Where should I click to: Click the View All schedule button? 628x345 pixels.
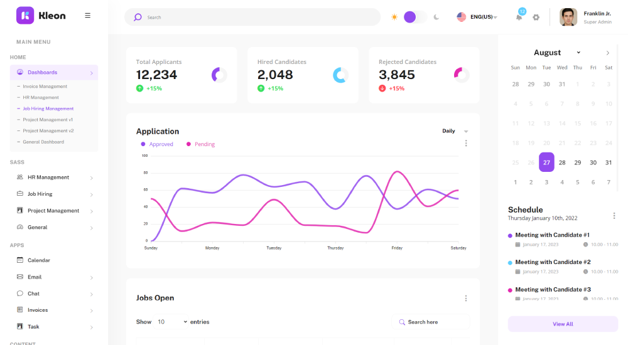click(x=563, y=324)
